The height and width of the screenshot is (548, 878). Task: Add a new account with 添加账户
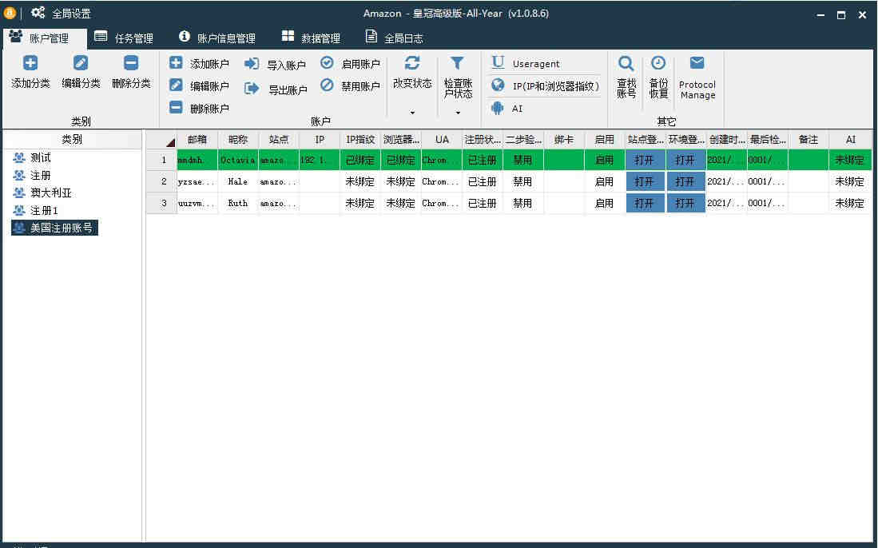(x=200, y=64)
